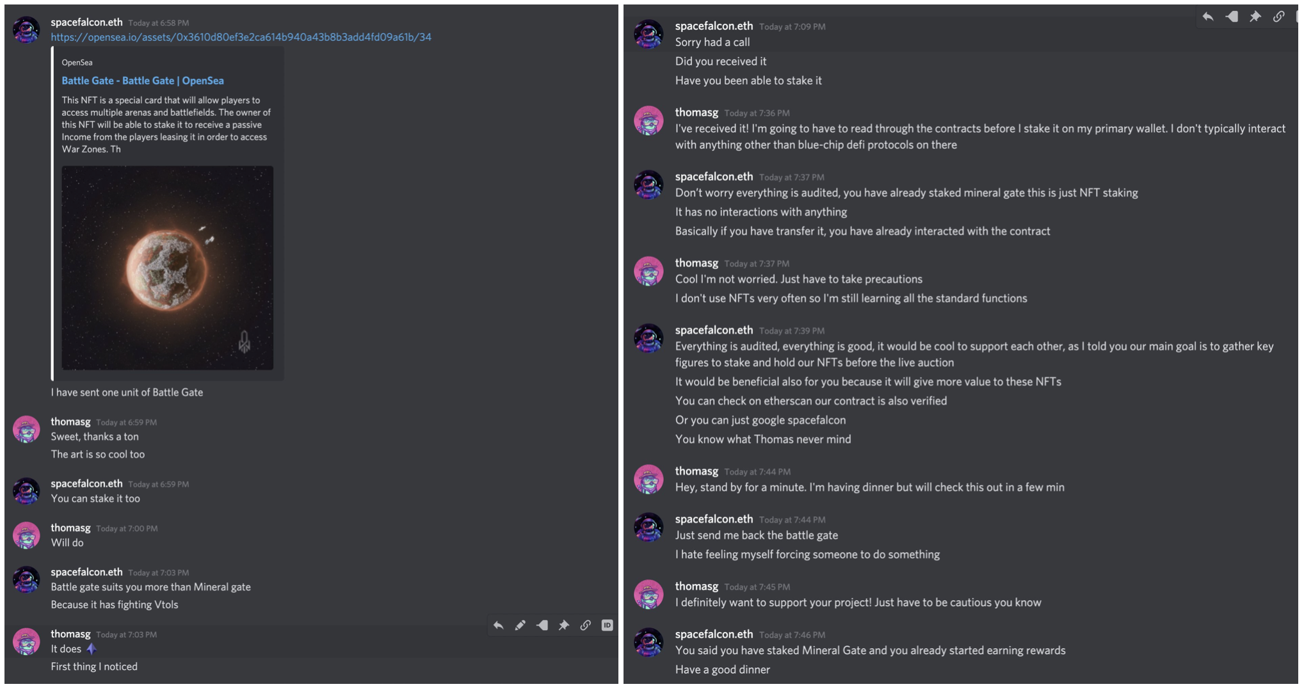Open thomasg's avatar next to 'Sweet, thanks a ton'

[x=26, y=430]
